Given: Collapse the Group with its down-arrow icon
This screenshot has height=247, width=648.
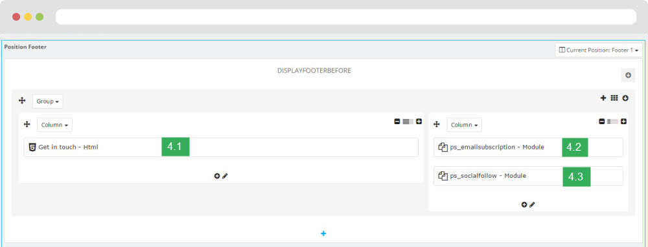Looking at the screenshot, I should point(625,98).
